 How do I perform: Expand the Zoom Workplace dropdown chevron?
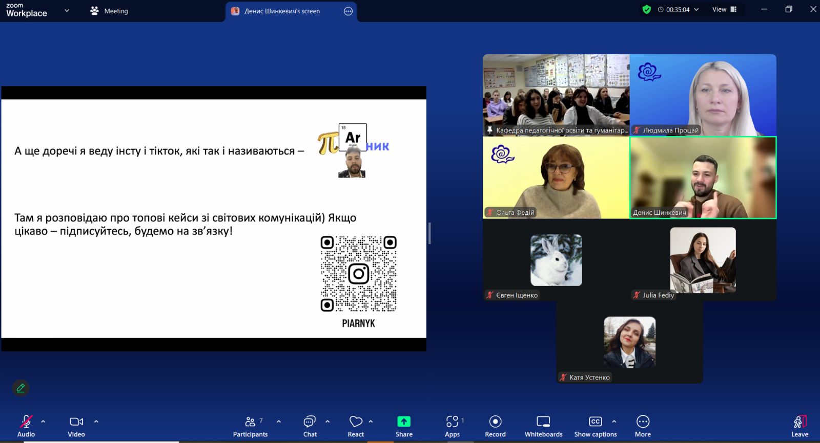67,10
